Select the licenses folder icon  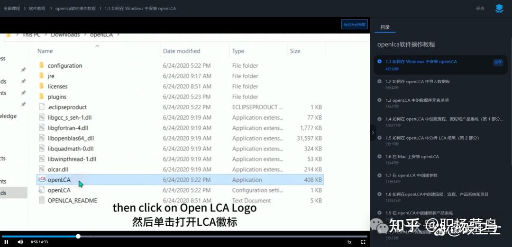(x=41, y=86)
